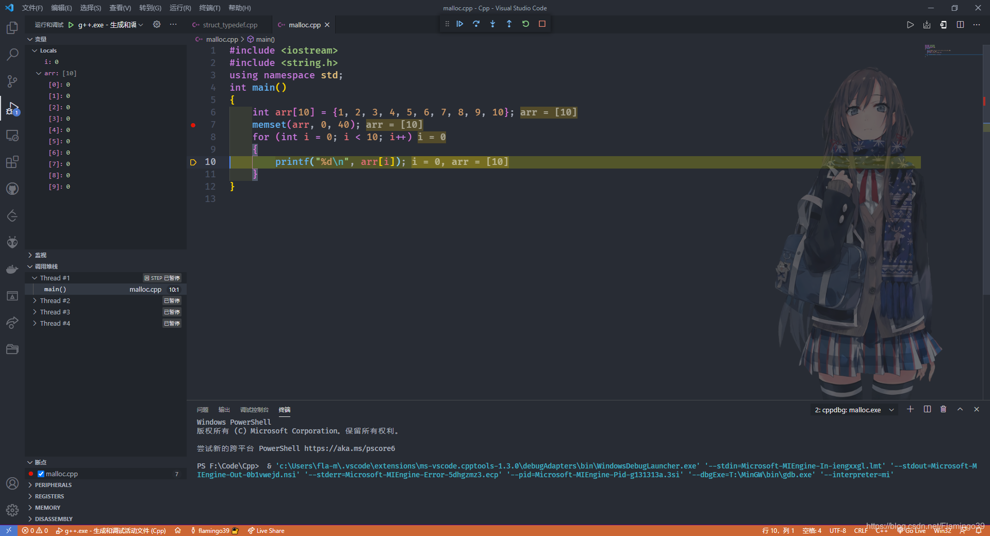Viewport: 990px width, 536px height.
Task: Toggle the breakpoint dot on line 7
Action: pyautogui.click(x=193, y=125)
